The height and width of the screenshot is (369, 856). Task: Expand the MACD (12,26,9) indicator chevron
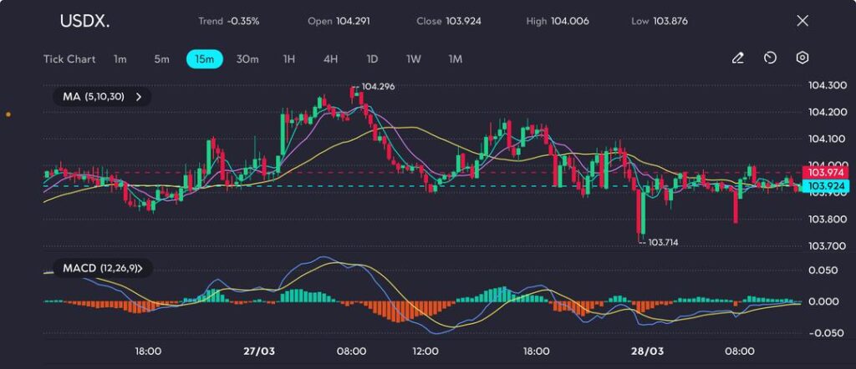coord(140,268)
